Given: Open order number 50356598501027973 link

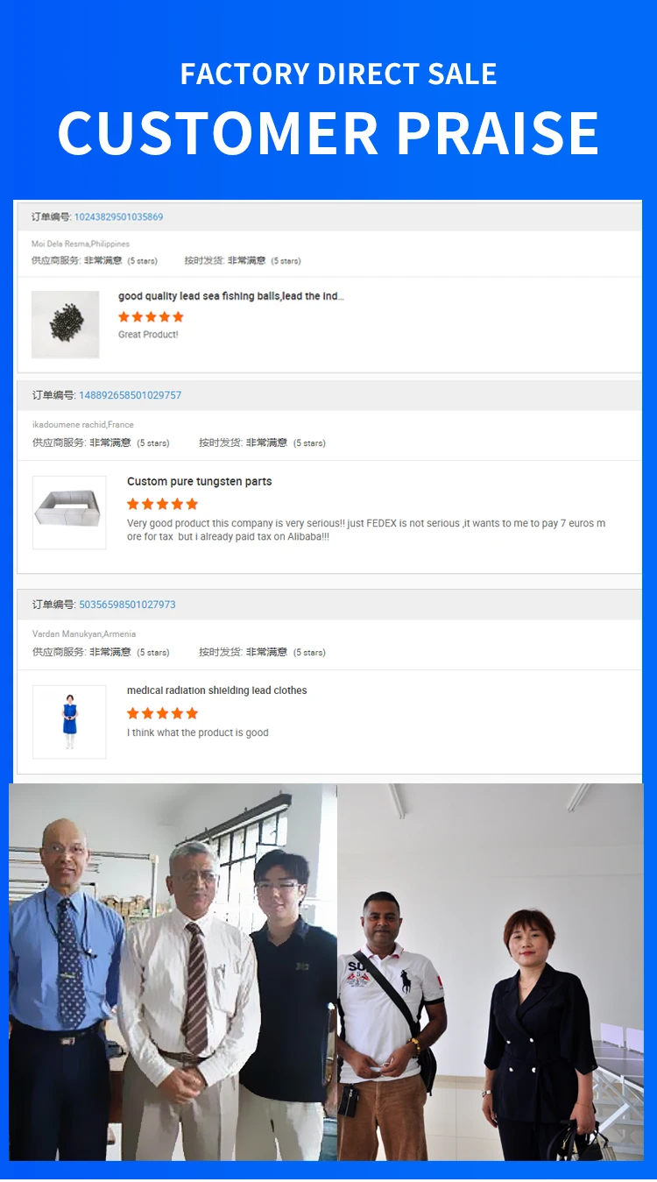Looking at the screenshot, I should pos(127,605).
